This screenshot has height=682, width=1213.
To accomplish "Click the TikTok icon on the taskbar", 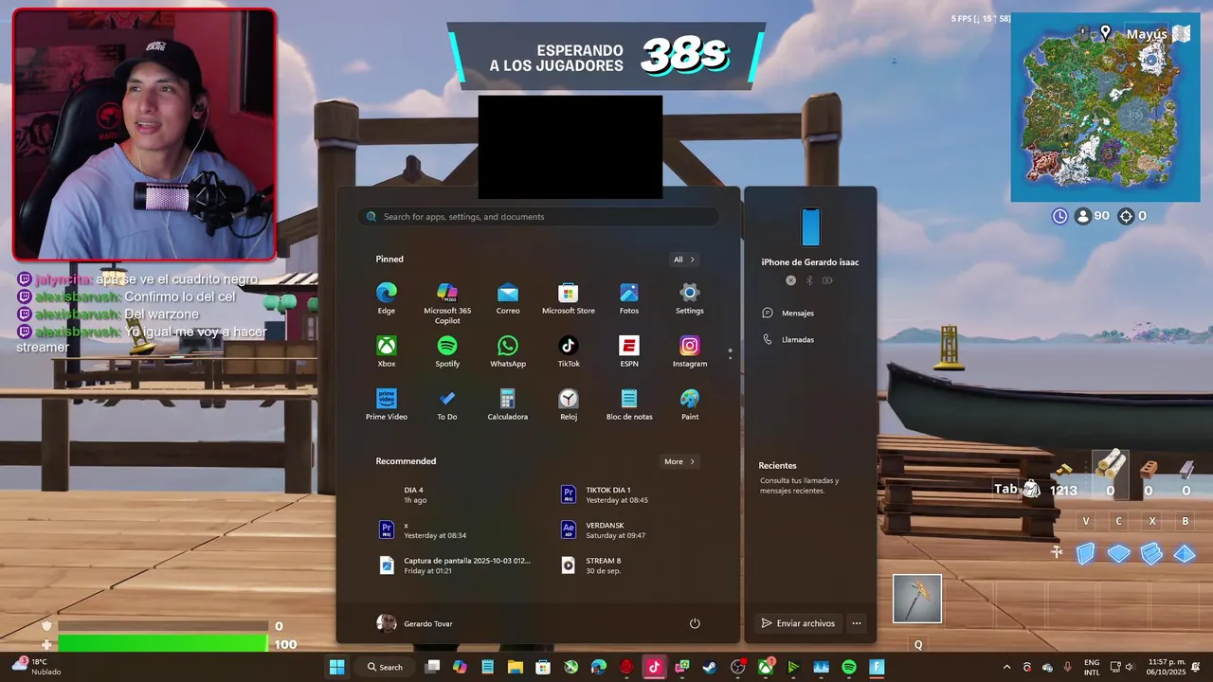I will tap(654, 667).
